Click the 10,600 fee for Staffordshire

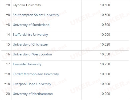coord(105,35)
